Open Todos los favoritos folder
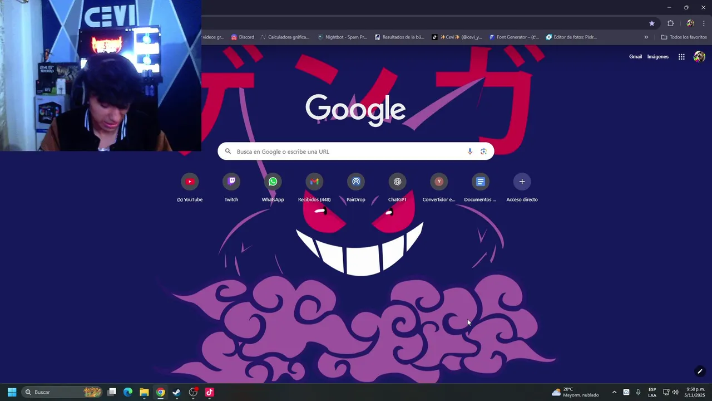Viewport: 712px width, 401px height. tap(684, 37)
